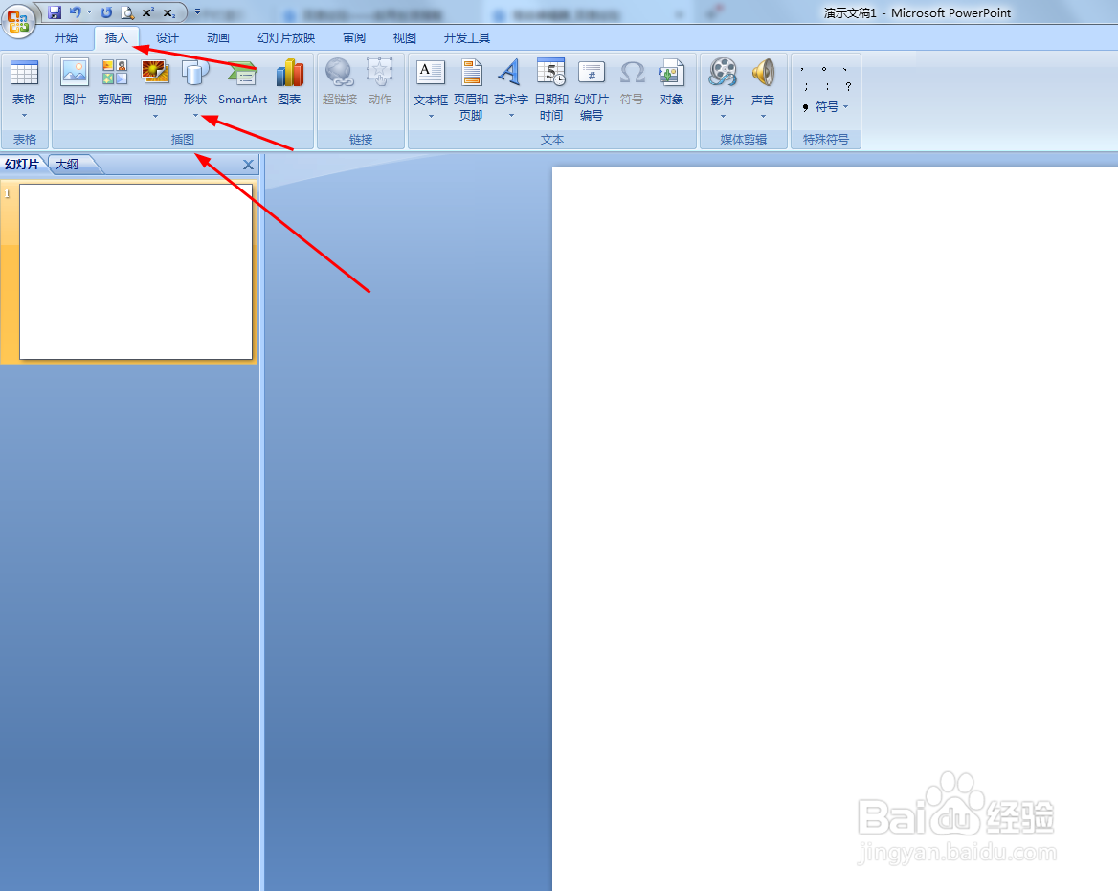Insert a chart with 图表

tap(289, 82)
